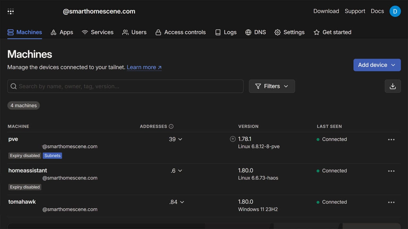This screenshot has width=408, height=229.
Task: Switch to the Users tab
Action: point(134,32)
